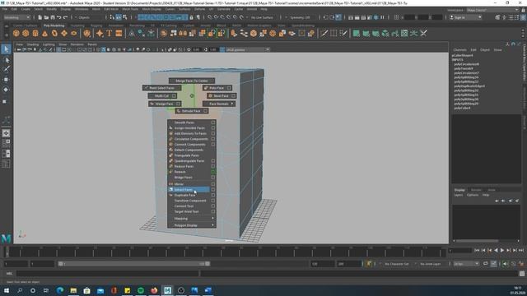
Task: Click the Wedge Face button
Action: (165, 104)
